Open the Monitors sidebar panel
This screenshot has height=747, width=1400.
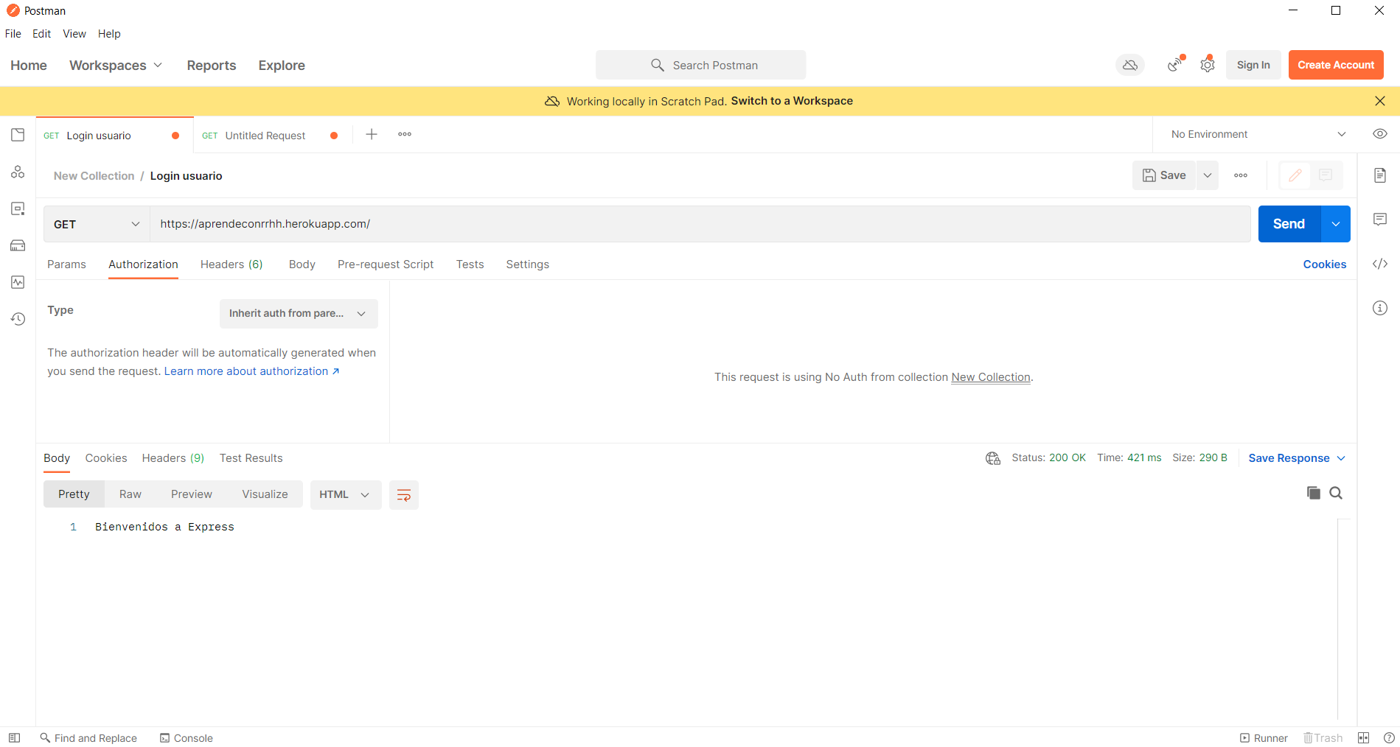coord(18,282)
